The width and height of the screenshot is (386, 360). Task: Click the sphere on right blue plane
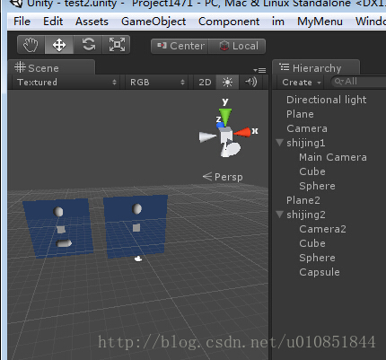point(136,209)
